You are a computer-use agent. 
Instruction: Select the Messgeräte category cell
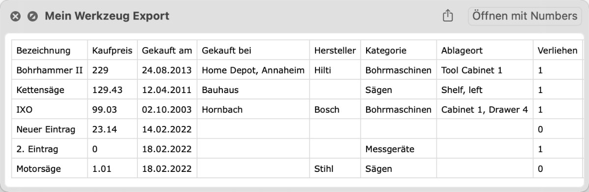point(398,149)
